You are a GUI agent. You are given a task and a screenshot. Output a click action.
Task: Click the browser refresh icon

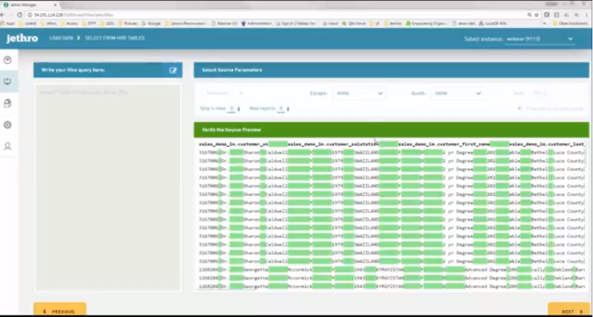20,14
